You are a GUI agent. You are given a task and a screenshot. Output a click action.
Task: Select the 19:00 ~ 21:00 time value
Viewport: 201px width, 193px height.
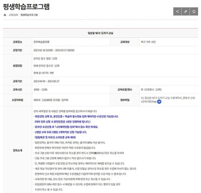40,90
